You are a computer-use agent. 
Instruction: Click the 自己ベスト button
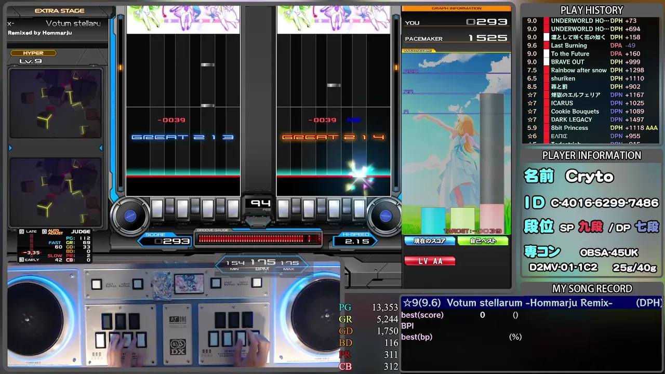click(483, 241)
